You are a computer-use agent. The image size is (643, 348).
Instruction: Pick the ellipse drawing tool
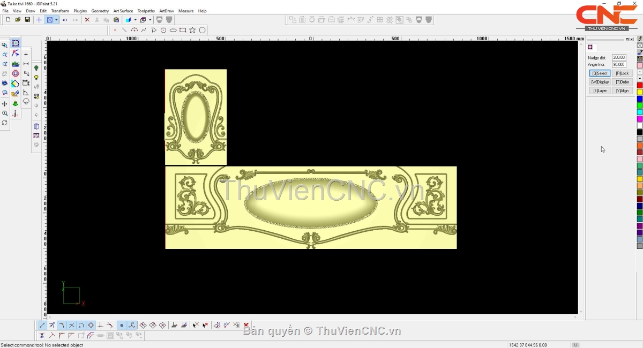(x=173, y=30)
